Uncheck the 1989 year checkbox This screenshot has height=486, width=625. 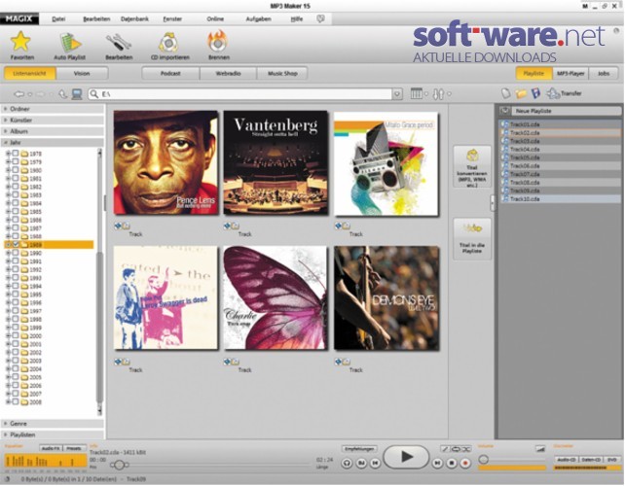[x=16, y=244]
